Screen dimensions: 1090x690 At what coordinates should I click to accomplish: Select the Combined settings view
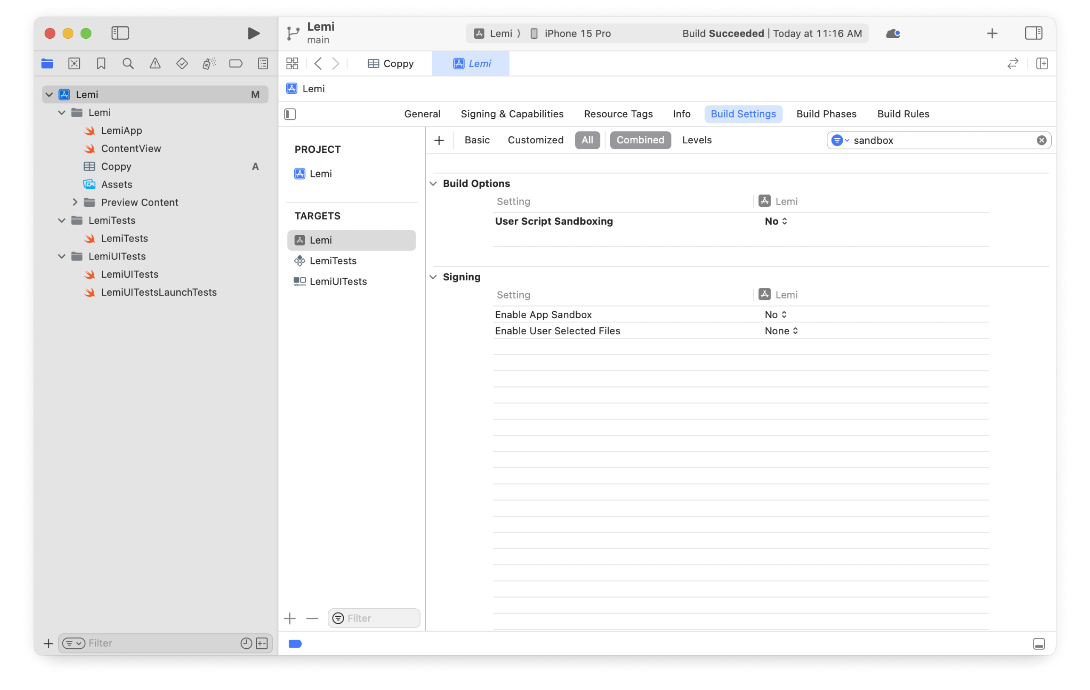click(x=640, y=140)
